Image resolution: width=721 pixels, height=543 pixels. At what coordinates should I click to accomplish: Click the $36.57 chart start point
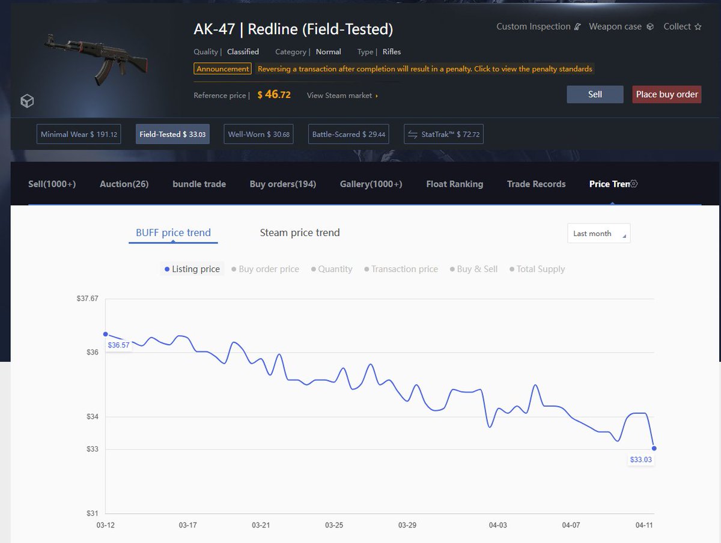point(105,334)
